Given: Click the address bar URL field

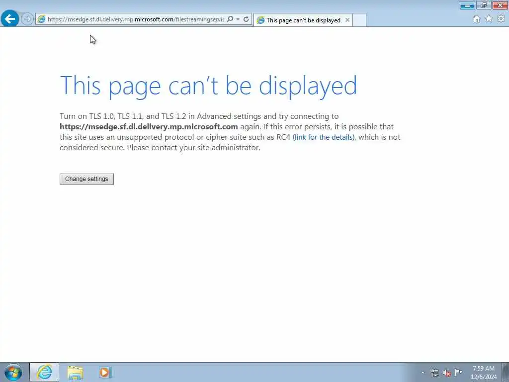Looking at the screenshot, I should coord(136,19).
